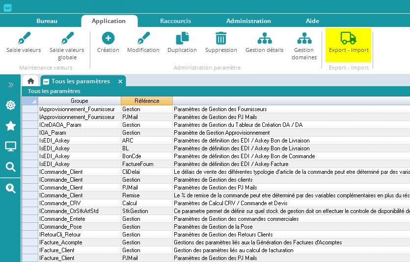
Task: Open Export - Import truck icon
Action: 348,38
